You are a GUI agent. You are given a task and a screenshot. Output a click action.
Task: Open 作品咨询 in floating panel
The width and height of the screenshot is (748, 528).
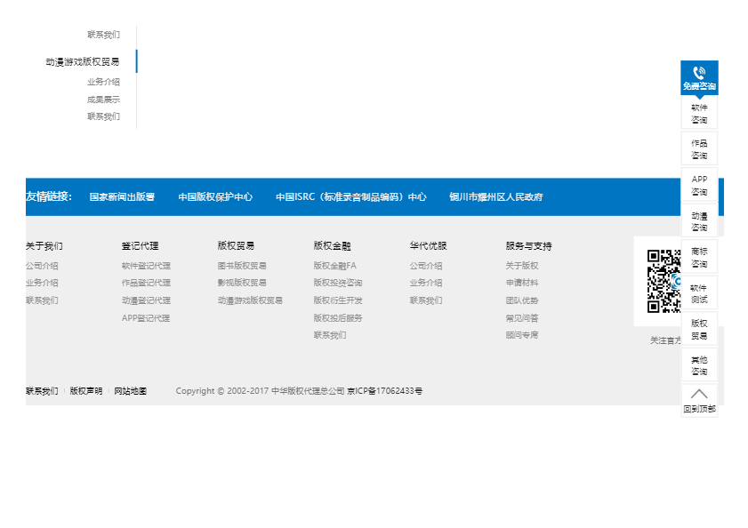pos(699,149)
